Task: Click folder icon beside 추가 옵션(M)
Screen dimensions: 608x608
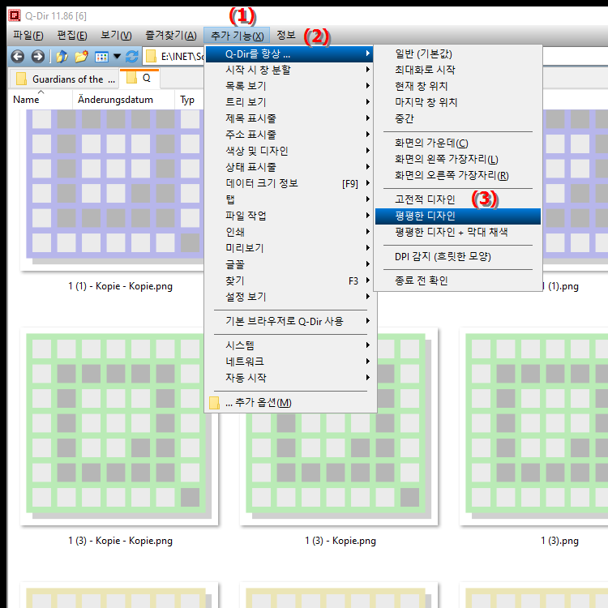Action: [214, 402]
